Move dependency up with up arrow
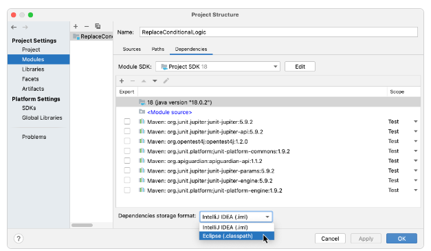 click(144, 81)
